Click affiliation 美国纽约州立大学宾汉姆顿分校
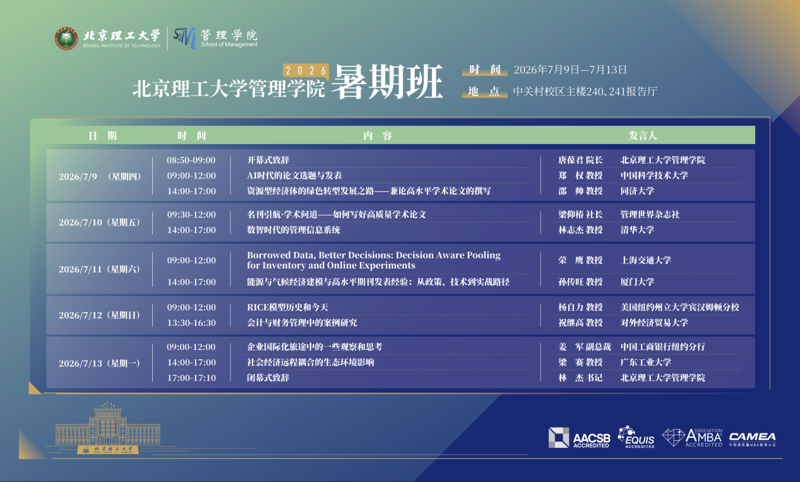The height and width of the screenshot is (482, 800). (680, 308)
